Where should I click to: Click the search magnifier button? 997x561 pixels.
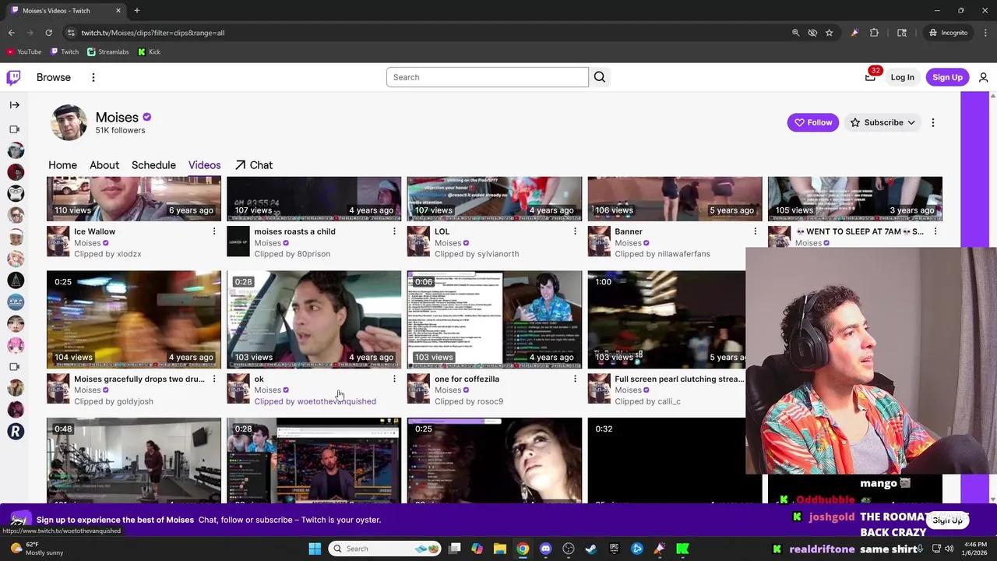point(600,77)
